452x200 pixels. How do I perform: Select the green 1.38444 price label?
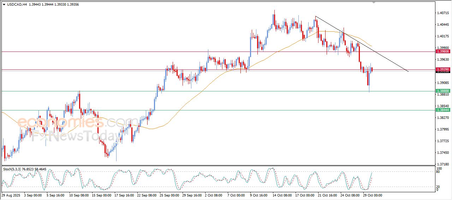pyautogui.click(x=443, y=110)
